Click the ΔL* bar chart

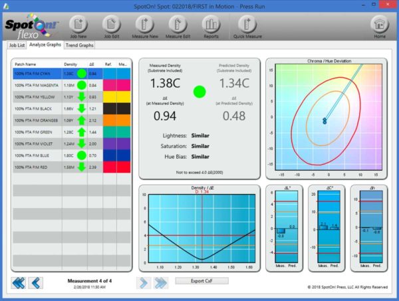[x=286, y=227]
